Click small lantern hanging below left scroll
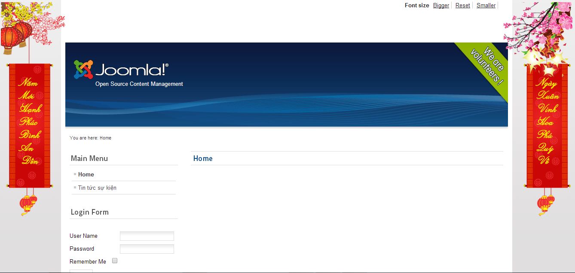The image size is (575, 273). coord(28,203)
